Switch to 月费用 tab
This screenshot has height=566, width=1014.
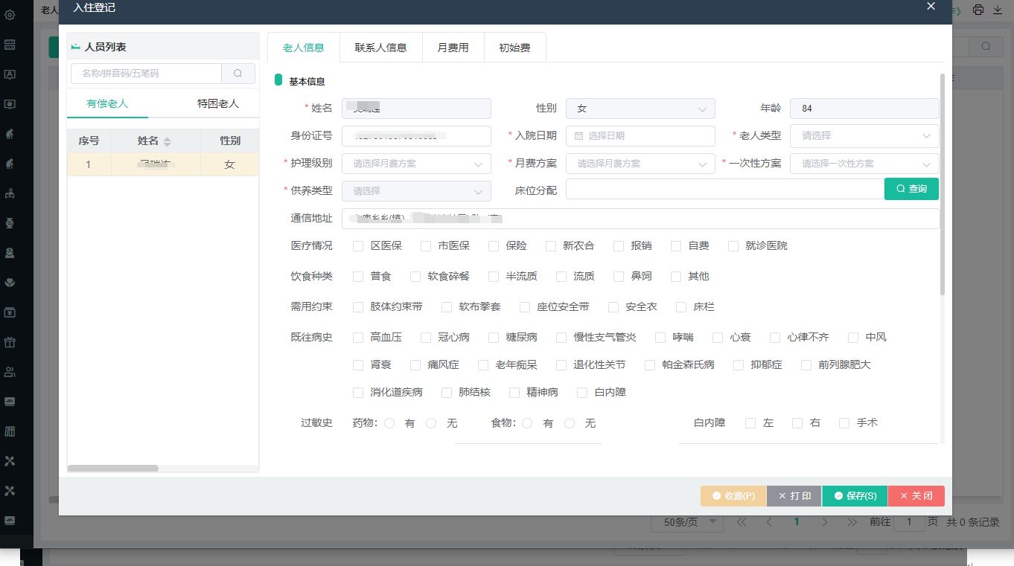click(x=453, y=48)
